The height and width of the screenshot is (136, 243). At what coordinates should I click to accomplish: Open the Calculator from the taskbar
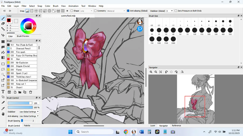pyautogui.click(x=149, y=132)
